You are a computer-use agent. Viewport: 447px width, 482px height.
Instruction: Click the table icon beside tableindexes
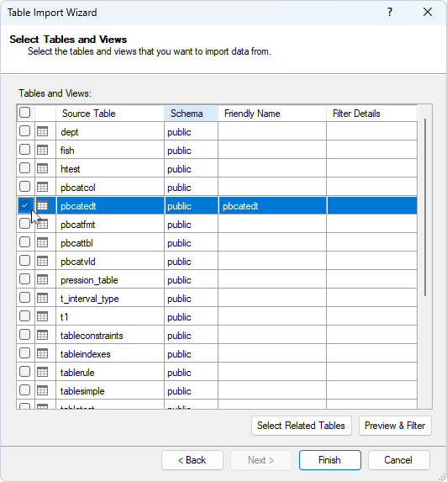[x=42, y=353]
